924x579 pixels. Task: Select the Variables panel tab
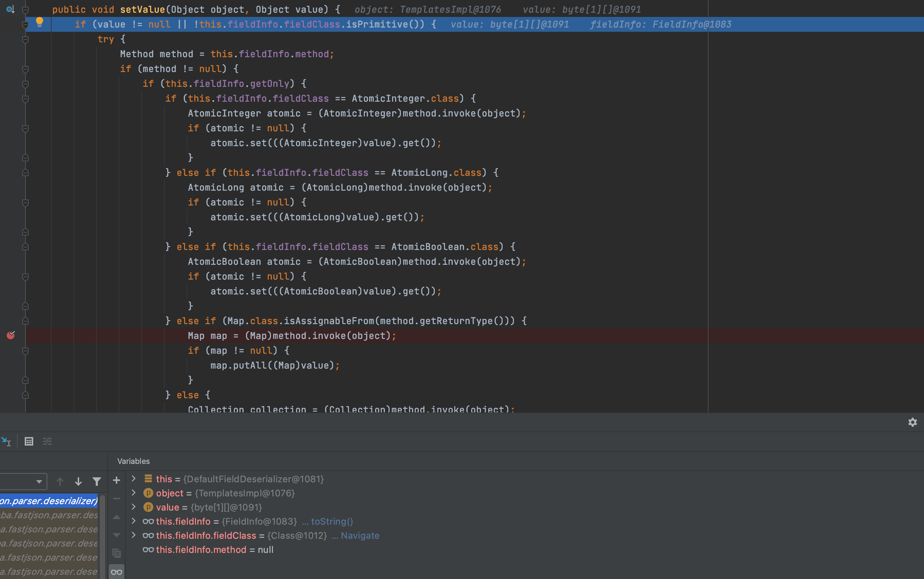click(133, 461)
